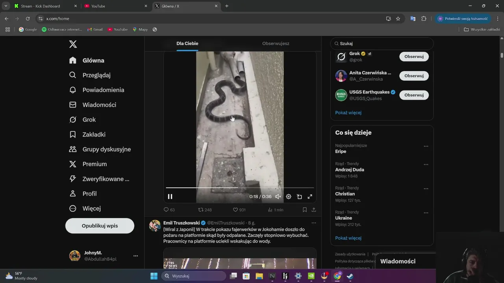Open Mapy bookmark
The height and width of the screenshot is (283, 504).
coord(140,29)
